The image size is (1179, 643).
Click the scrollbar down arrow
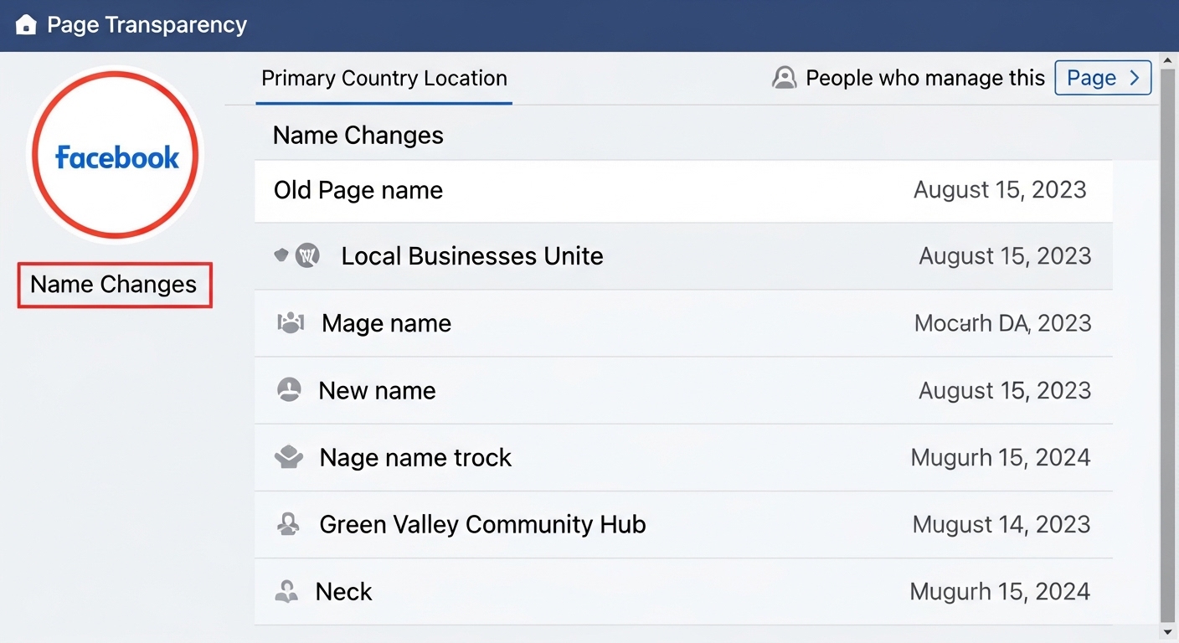click(x=1168, y=632)
